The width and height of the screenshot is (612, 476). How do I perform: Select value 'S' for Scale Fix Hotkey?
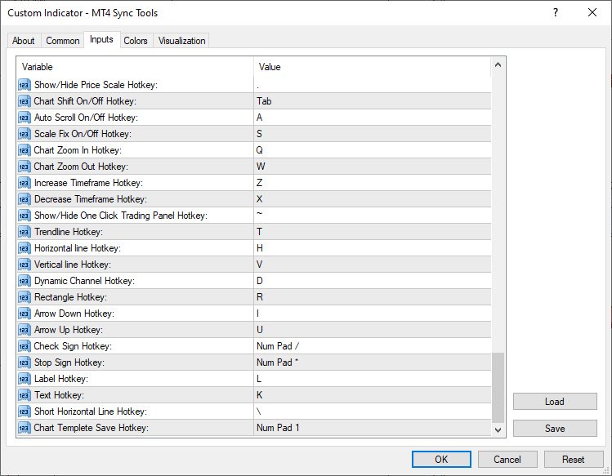click(259, 134)
